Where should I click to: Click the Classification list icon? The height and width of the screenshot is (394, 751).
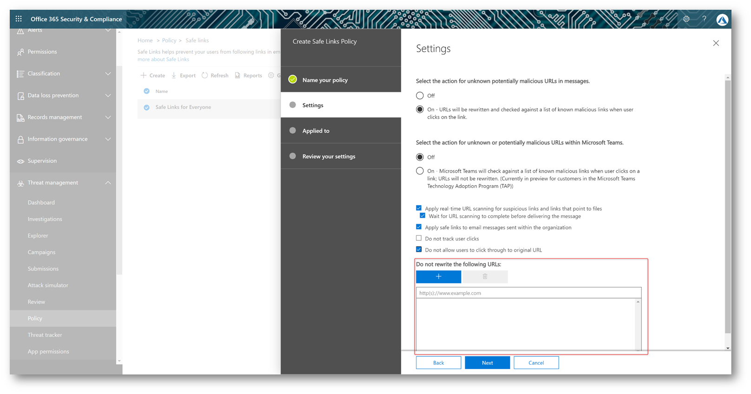point(20,74)
